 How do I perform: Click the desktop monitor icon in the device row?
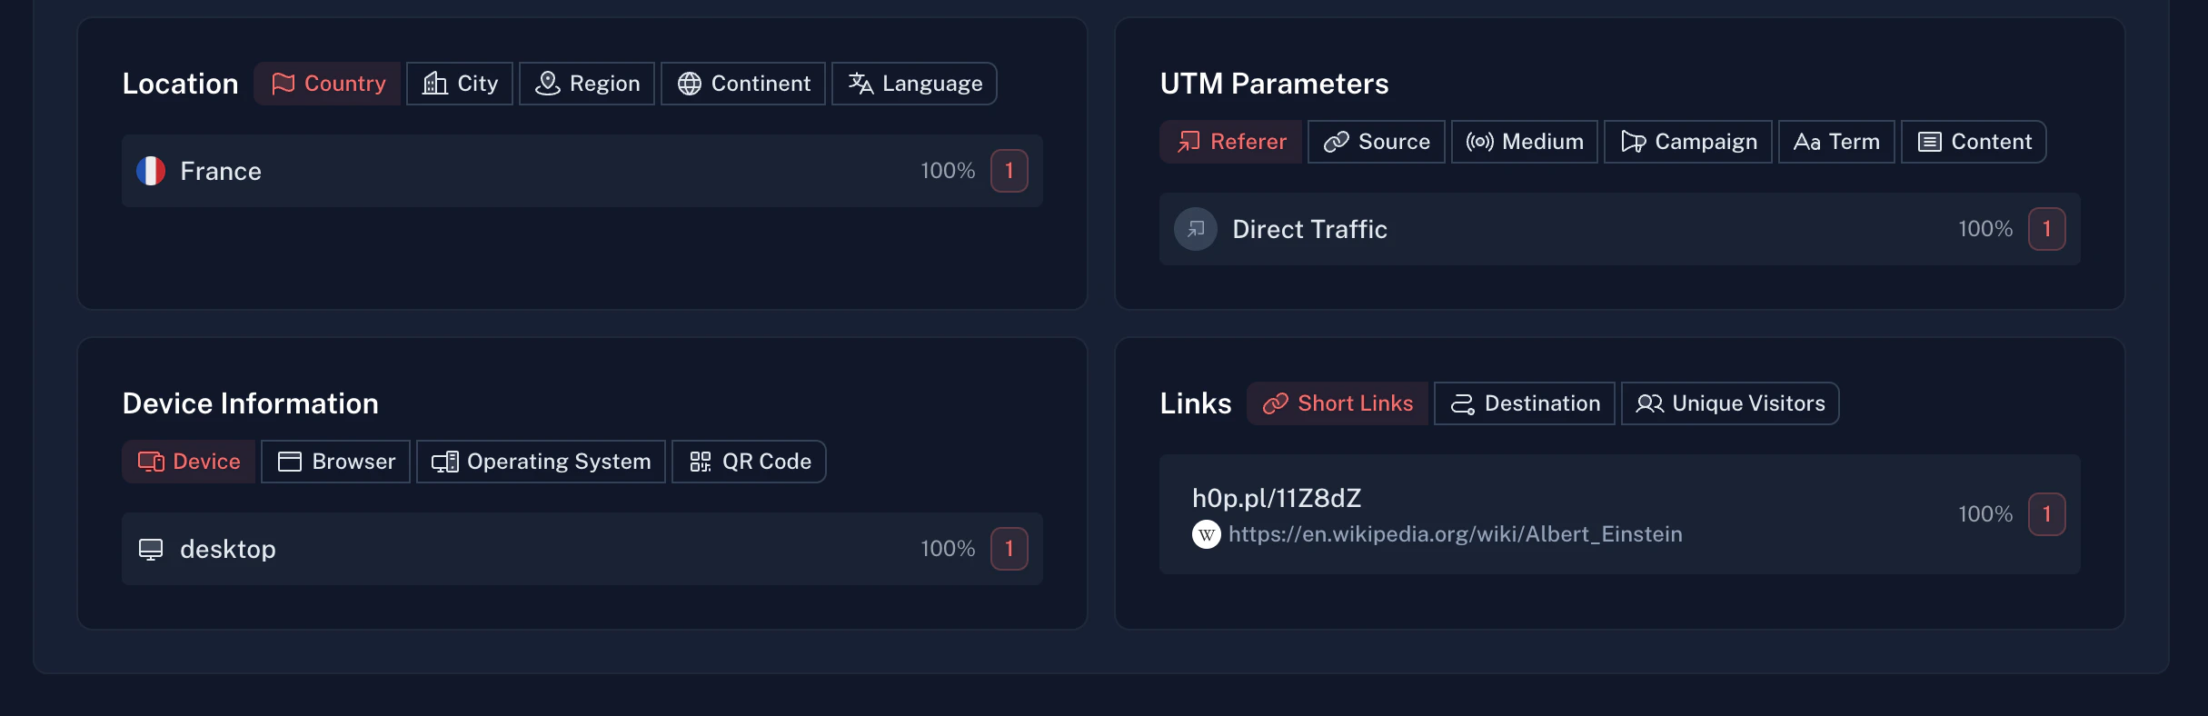coord(151,548)
